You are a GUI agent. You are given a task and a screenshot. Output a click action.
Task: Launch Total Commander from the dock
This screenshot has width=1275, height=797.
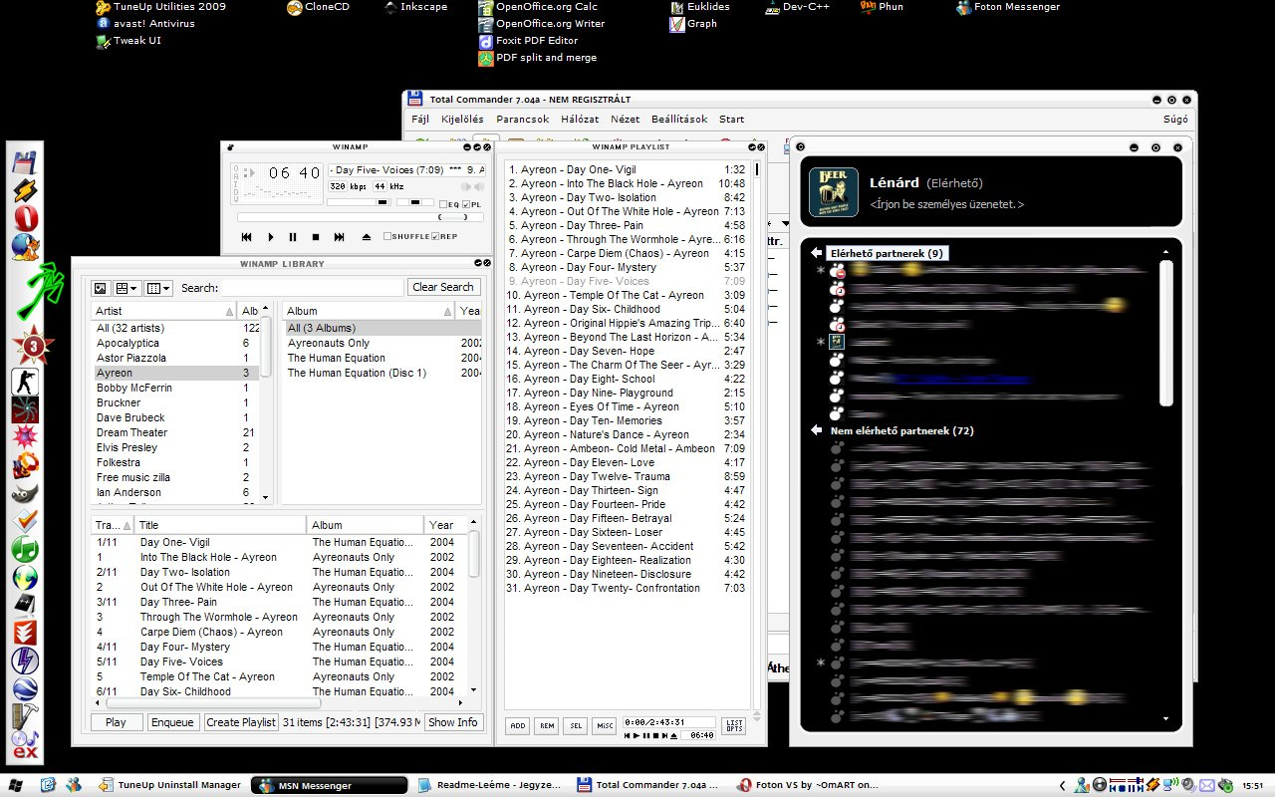[25, 164]
